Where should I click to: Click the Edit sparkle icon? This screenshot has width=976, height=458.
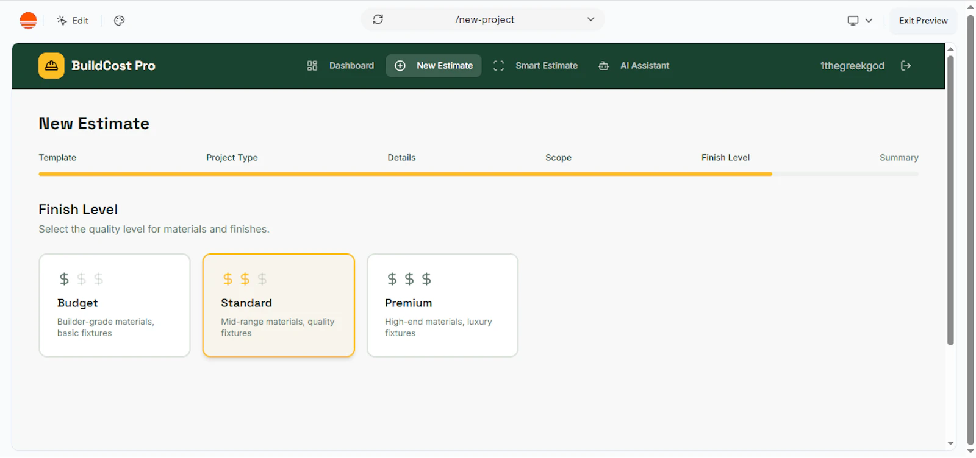tap(62, 20)
